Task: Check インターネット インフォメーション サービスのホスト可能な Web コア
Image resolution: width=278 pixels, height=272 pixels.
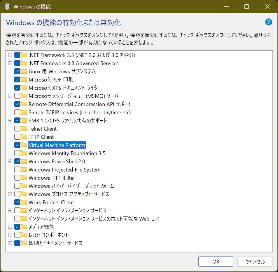Action: click(17, 218)
